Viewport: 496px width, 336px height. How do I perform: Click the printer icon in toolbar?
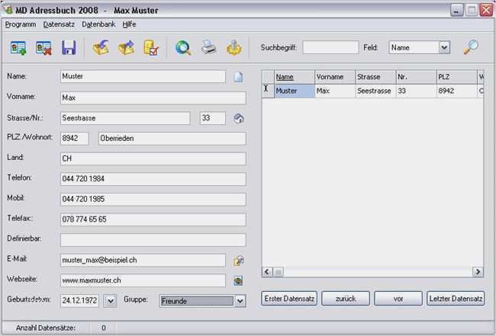(208, 48)
